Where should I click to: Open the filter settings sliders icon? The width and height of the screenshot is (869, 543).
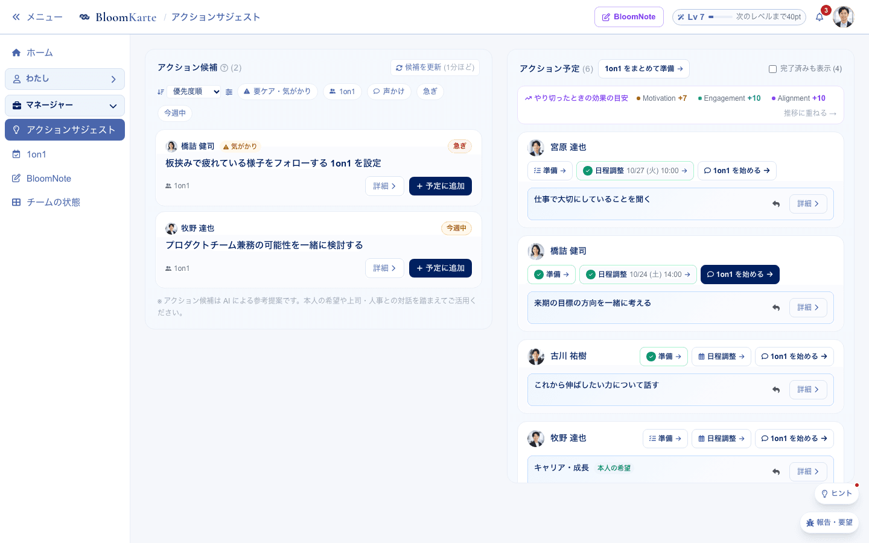[229, 92]
